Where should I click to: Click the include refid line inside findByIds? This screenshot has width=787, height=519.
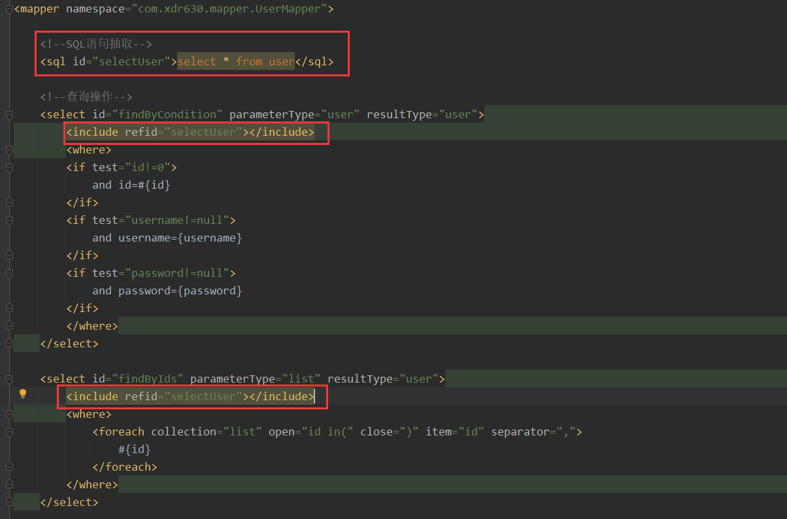pyautogui.click(x=190, y=396)
